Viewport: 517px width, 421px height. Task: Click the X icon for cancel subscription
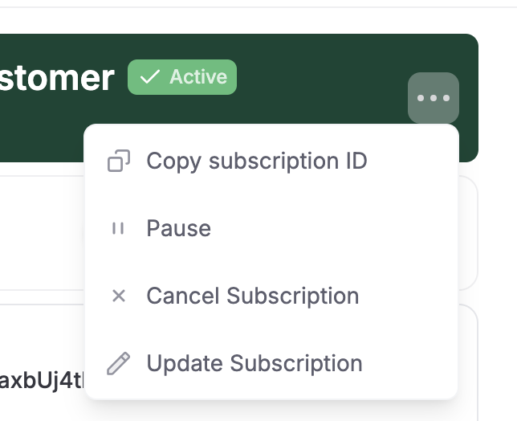pyautogui.click(x=119, y=296)
